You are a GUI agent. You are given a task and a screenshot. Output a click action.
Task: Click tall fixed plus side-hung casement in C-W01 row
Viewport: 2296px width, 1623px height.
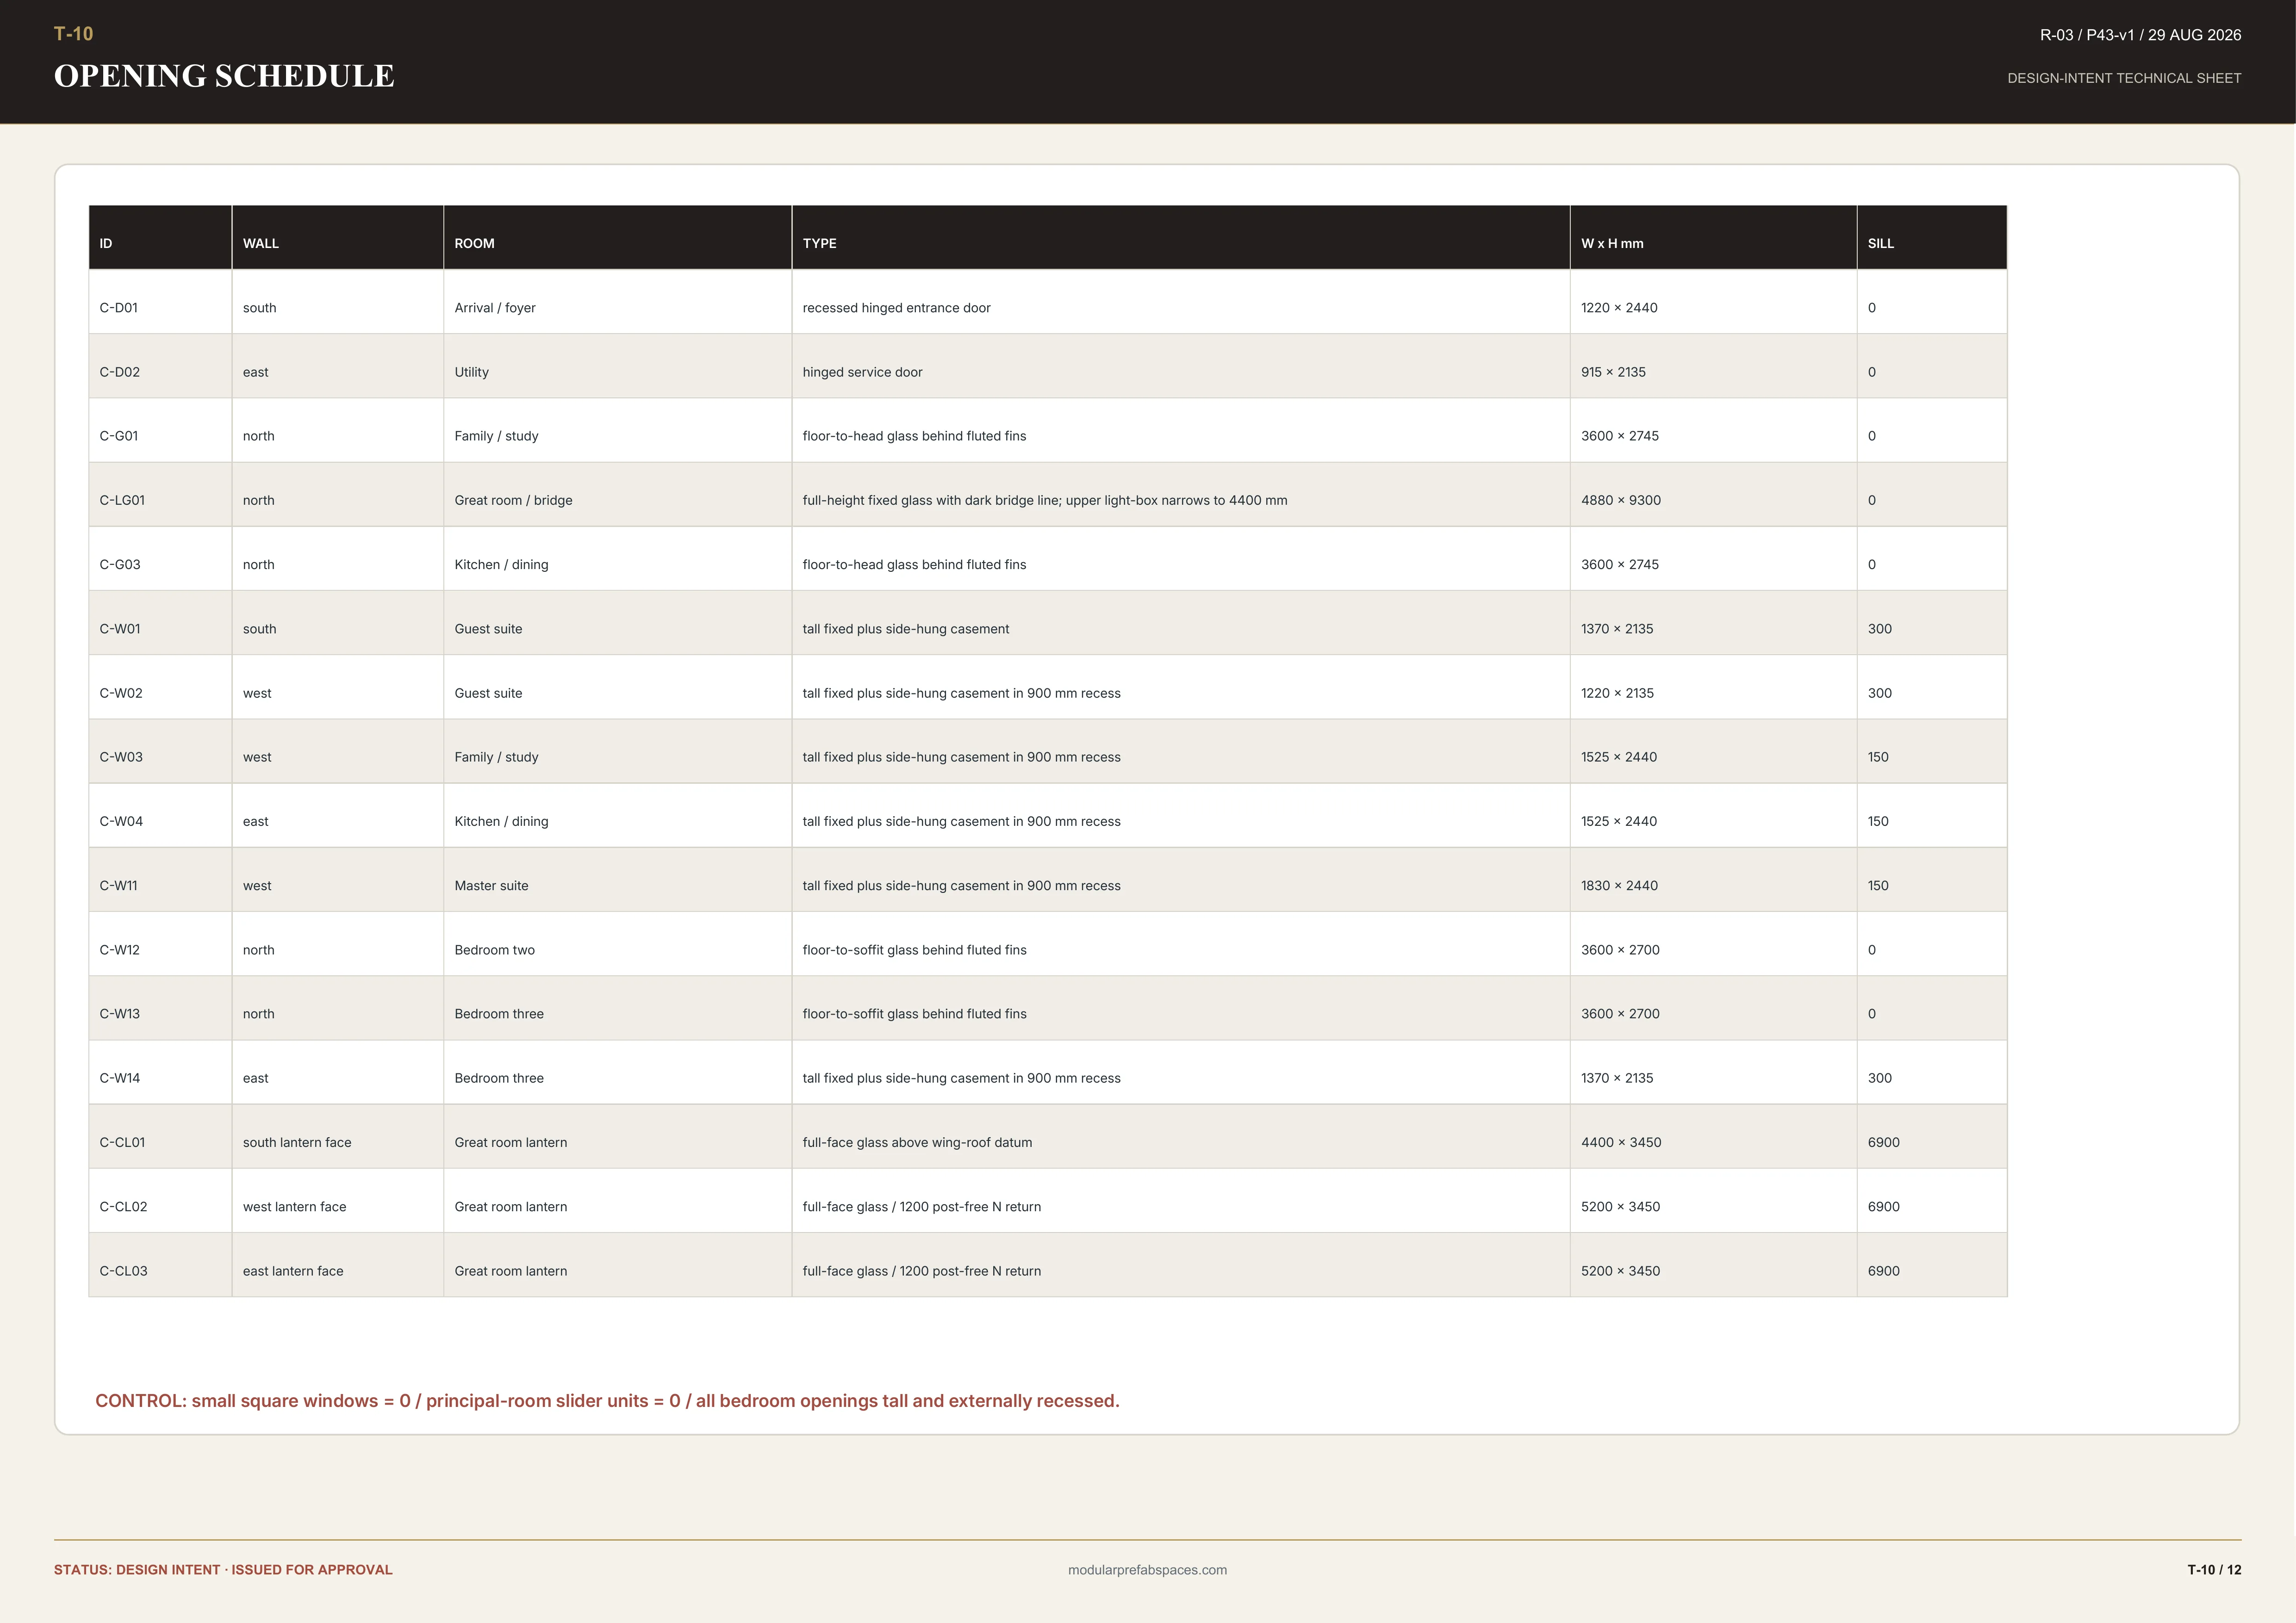coord(1181,623)
